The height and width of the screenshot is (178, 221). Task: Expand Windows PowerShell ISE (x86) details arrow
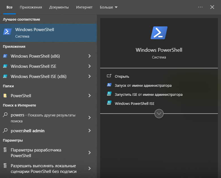tap(89, 76)
